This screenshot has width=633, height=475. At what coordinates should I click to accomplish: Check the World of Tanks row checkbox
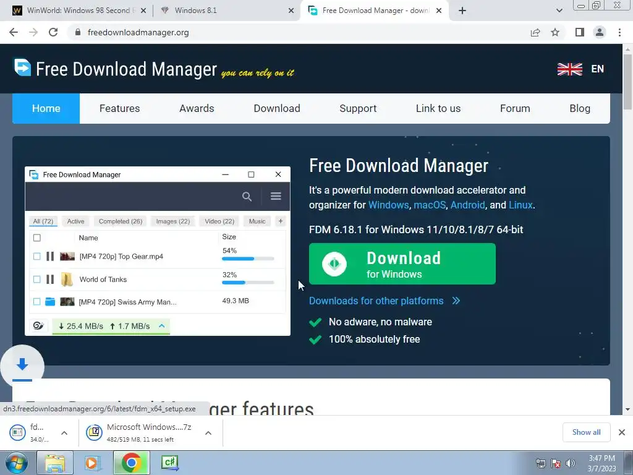click(x=36, y=279)
